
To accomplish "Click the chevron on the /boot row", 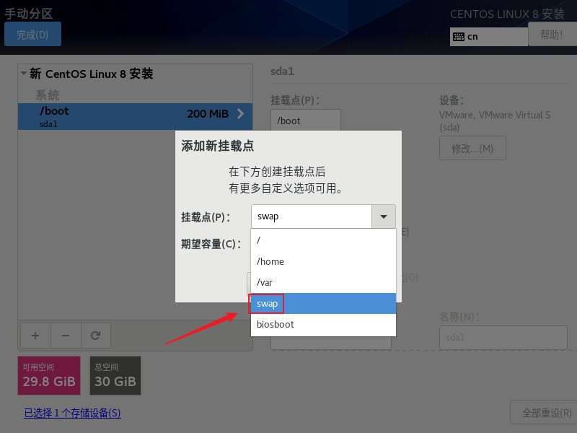I will point(240,114).
